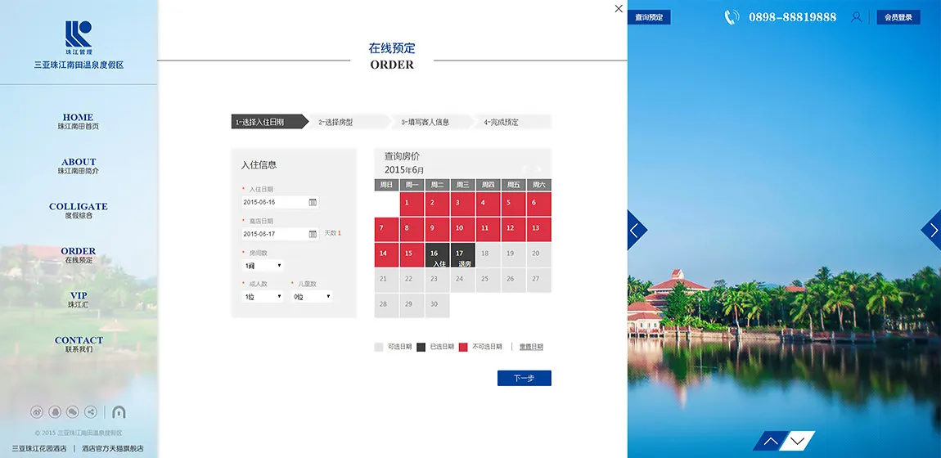The image size is (941, 458).
Task: Open the VIP 珠江汇 menu item
Action: 79,299
